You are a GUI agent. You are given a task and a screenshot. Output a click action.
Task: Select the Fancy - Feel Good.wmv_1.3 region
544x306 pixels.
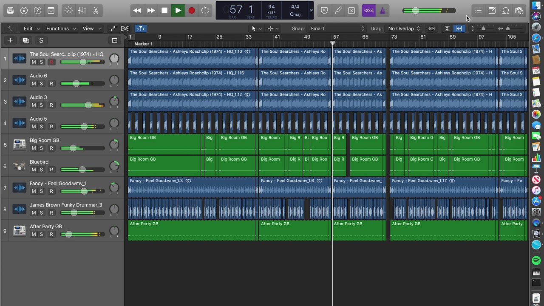click(x=193, y=187)
